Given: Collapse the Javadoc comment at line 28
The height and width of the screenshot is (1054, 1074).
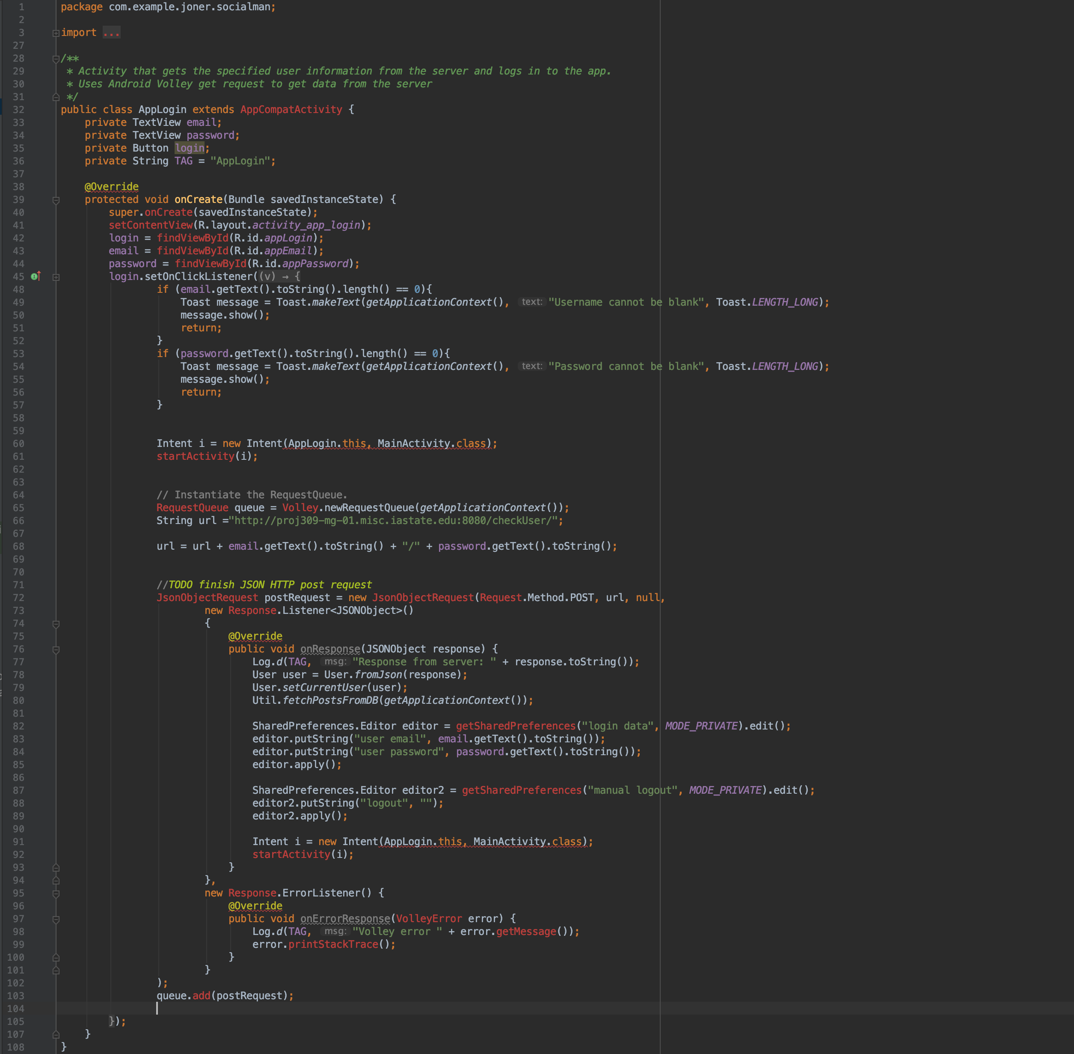Looking at the screenshot, I should (x=56, y=59).
